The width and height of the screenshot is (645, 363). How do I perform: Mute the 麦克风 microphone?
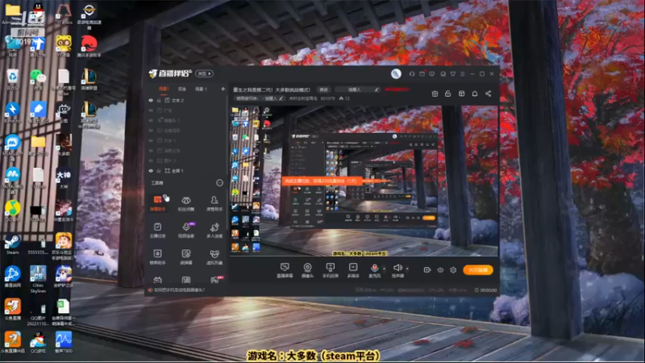374,270
